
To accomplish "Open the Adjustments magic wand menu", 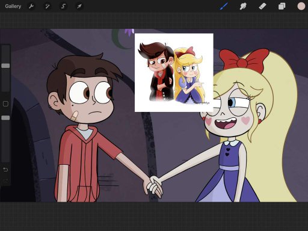I will pos(48,6).
